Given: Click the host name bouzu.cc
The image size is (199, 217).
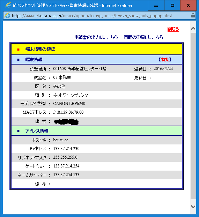Looking at the screenshot, I should click(x=61, y=140).
